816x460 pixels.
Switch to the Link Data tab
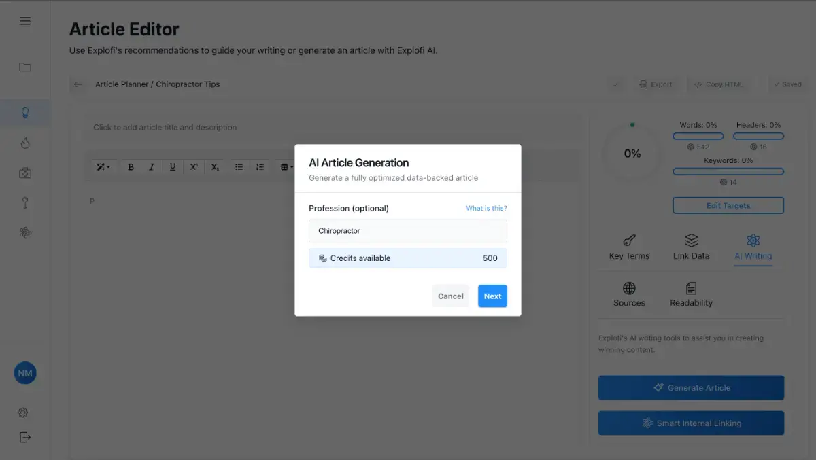691,247
